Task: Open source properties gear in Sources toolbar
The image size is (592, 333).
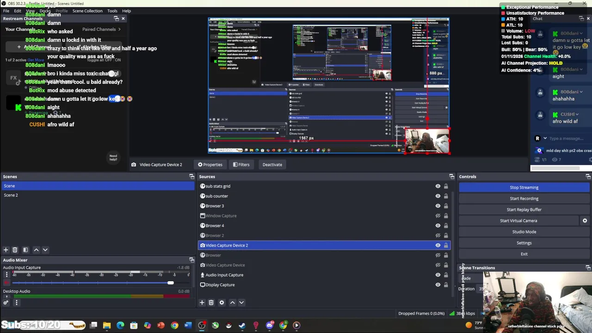Action: 222,302
